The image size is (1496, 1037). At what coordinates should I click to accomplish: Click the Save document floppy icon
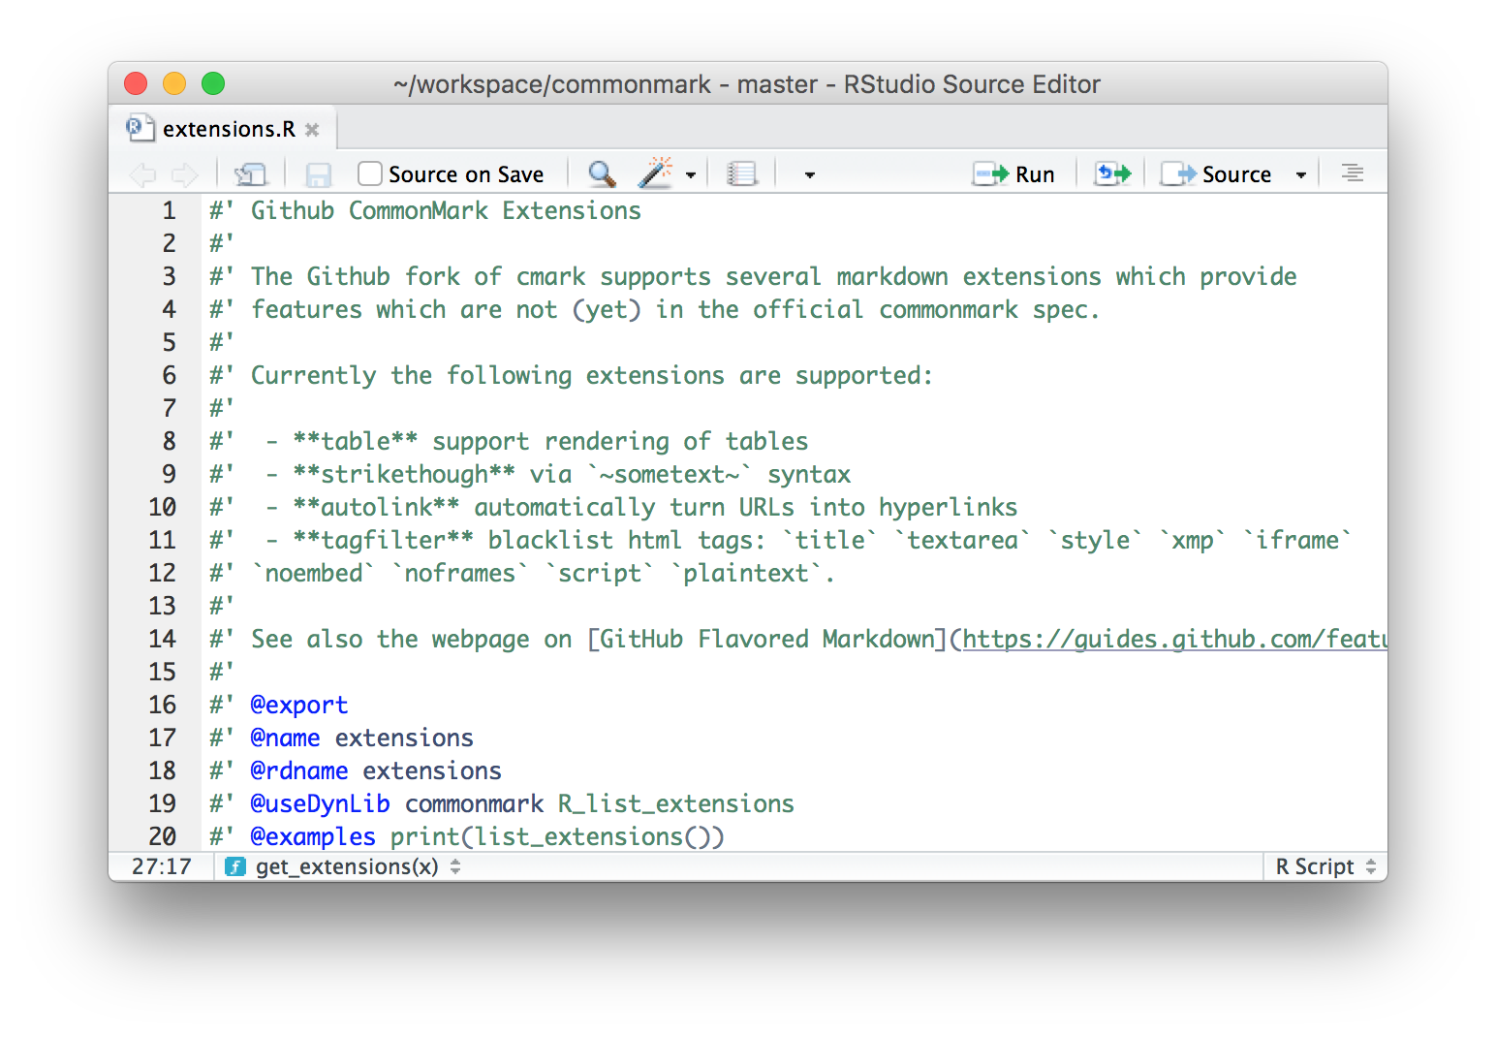point(318,174)
